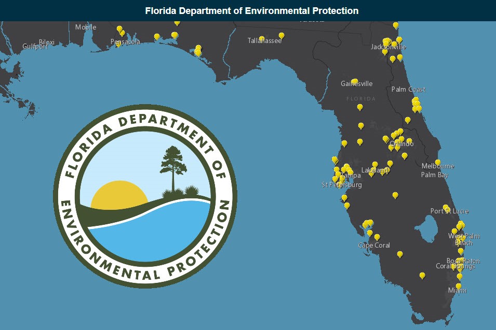Click the Palm Bay city label
The width and height of the screenshot is (496, 330).
pos(435,175)
